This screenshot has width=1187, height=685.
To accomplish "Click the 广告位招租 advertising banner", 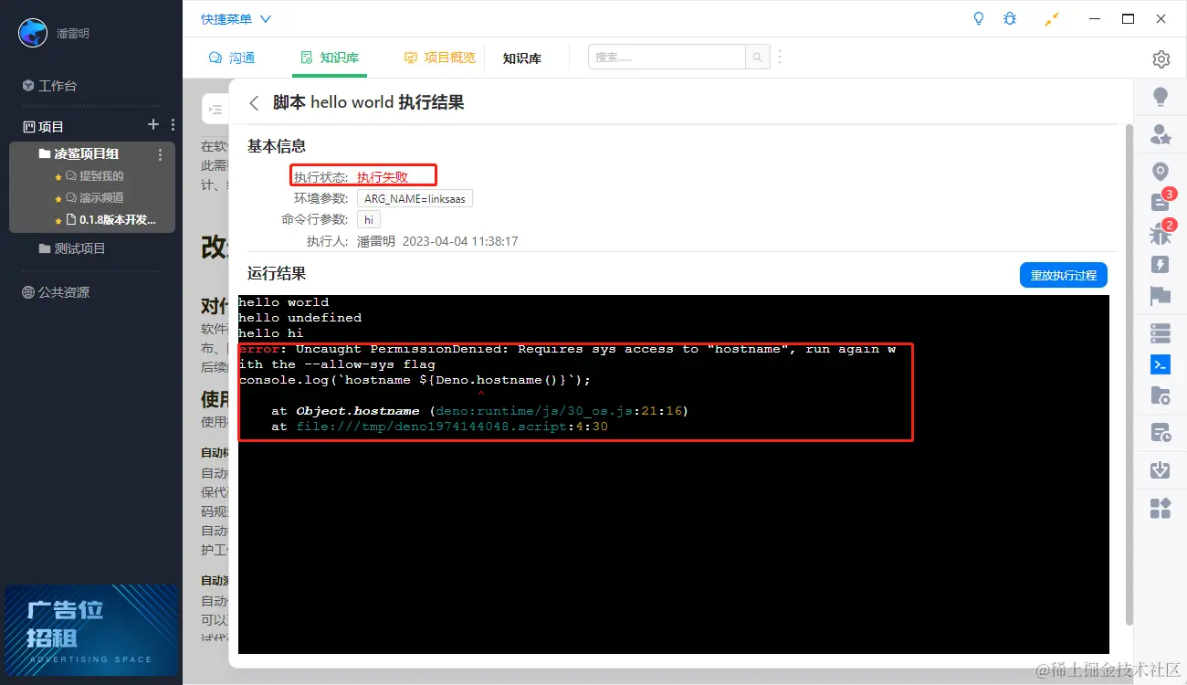I will 91,630.
